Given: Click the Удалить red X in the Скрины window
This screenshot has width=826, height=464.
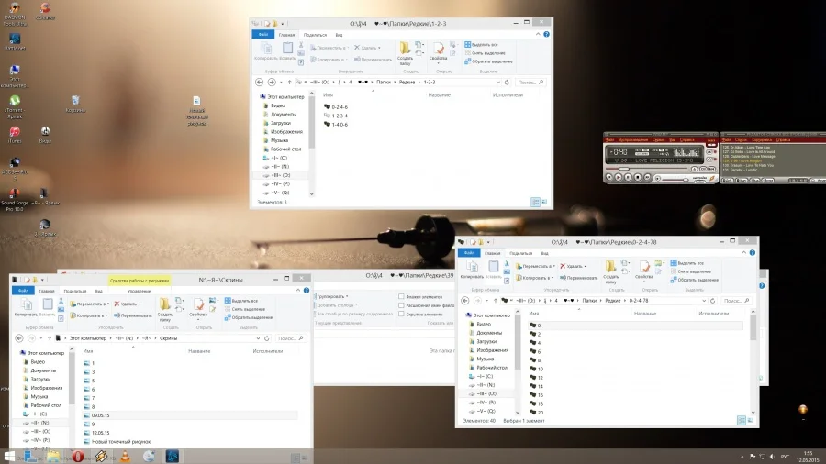Looking at the screenshot, I should pyautogui.click(x=117, y=303).
